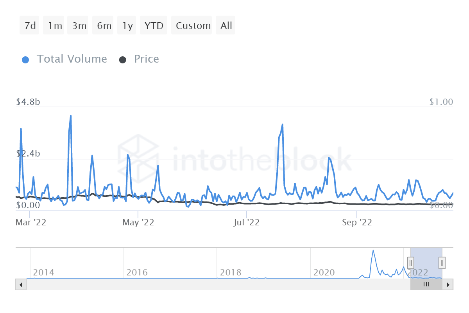The height and width of the screenshot is (313, 469).
Task: Click the 2021 volume peak in navigator
Action: pyautogui.click(x=373, y=251)
